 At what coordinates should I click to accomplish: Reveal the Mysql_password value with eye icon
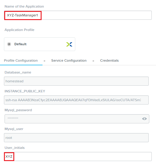pyautogui.click(x=144, y=119)
